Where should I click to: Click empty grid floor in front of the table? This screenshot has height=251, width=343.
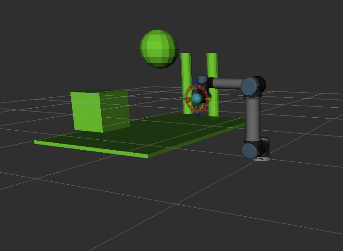point(130,195)
